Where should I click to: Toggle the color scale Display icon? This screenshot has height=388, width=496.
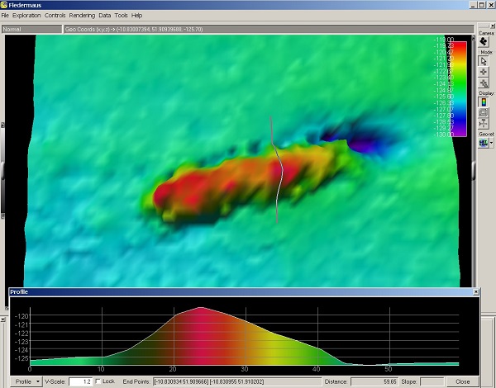pos(484,102)
